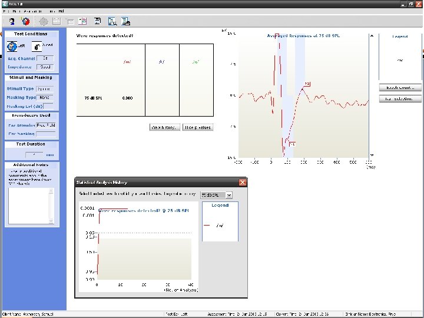Click the 'Were responses detected?' heading
This screenshot has width=424, height=318.
[x=105, y=36]
